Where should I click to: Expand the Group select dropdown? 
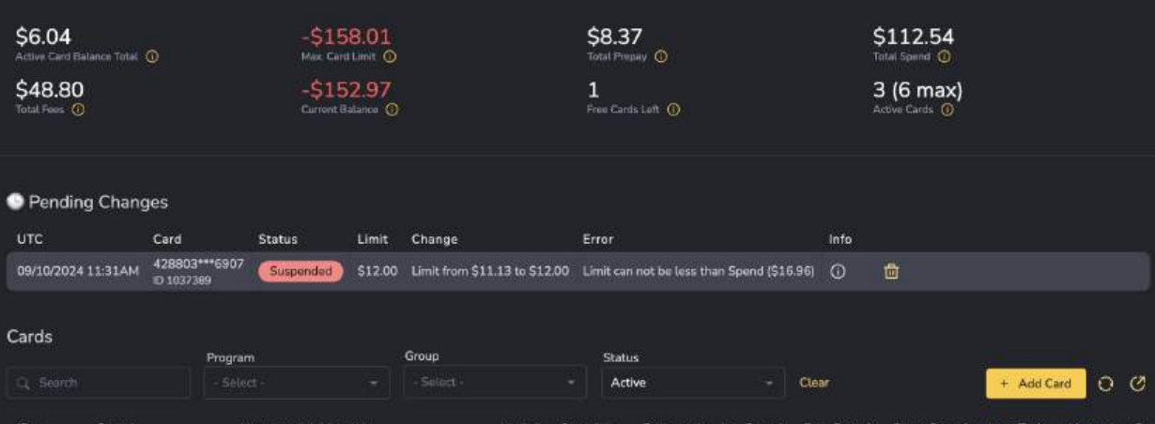[x=495, y=383]
